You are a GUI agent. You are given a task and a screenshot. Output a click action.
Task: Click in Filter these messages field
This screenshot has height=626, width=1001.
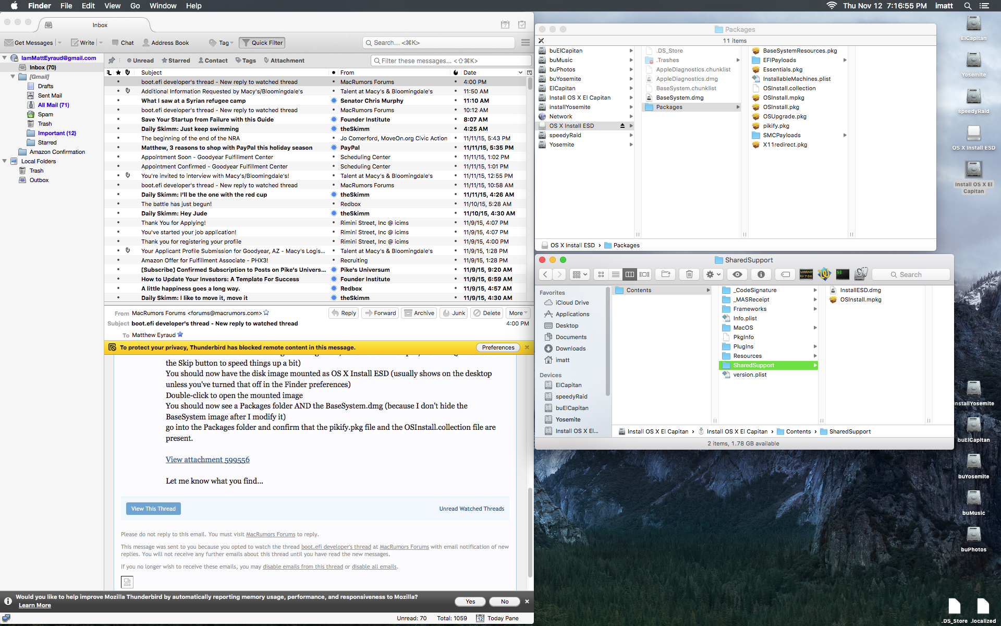point(451,61)
